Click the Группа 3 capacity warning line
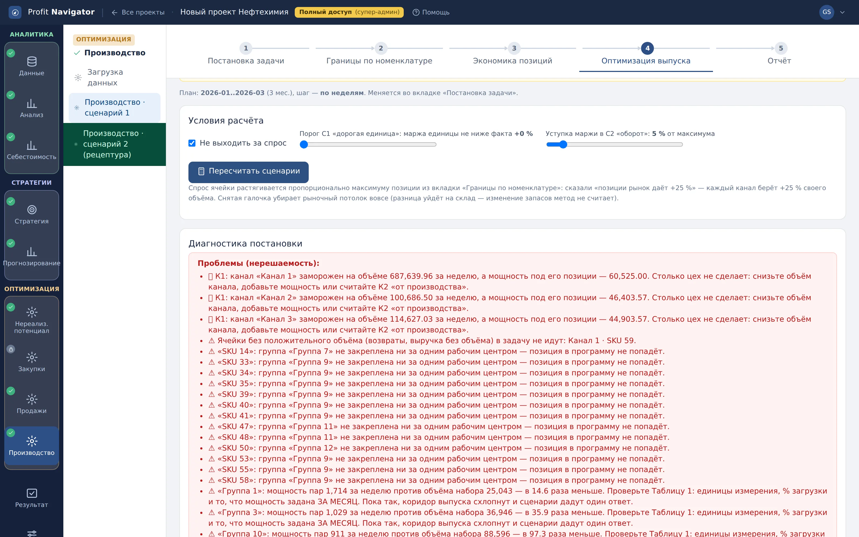This screenshot has height=537, width=859. point(518,518)
